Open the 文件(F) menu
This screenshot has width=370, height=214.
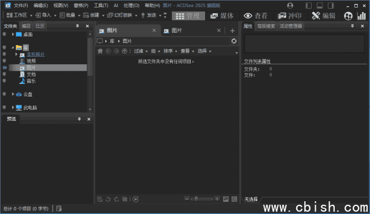pos(21,5)
